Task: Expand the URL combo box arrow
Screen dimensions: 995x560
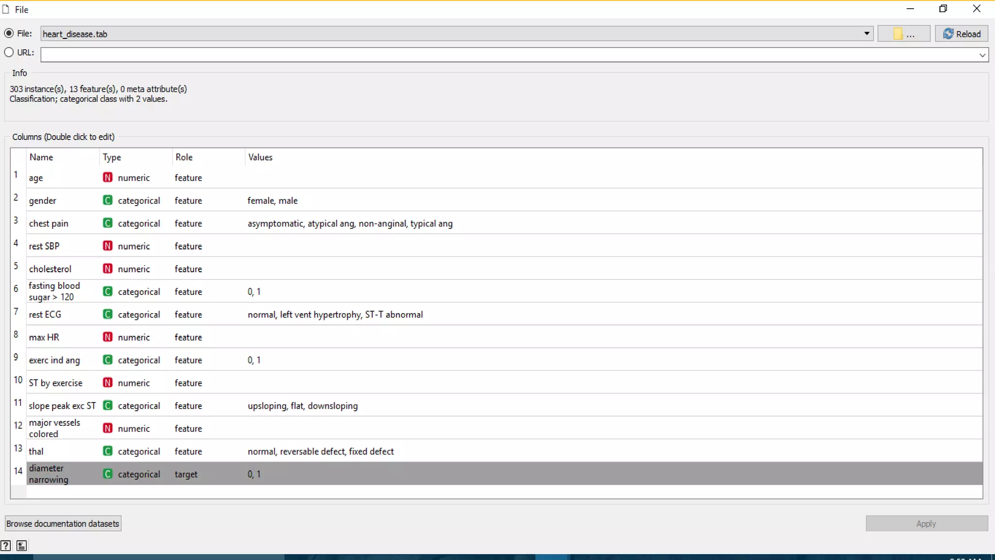Action: 982,55
